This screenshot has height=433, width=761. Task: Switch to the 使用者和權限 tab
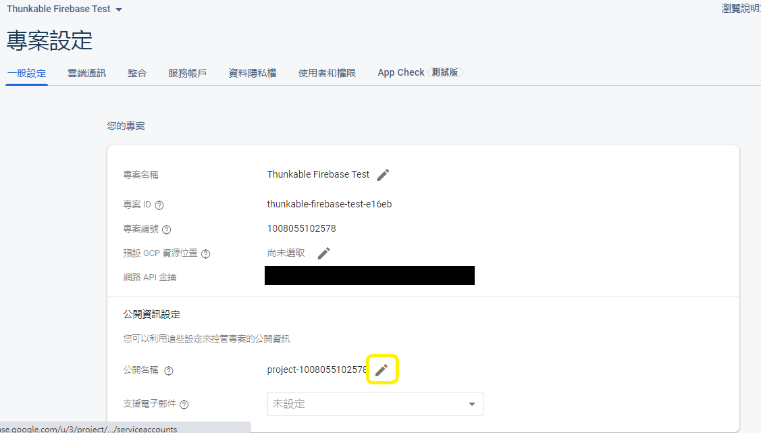327,74
